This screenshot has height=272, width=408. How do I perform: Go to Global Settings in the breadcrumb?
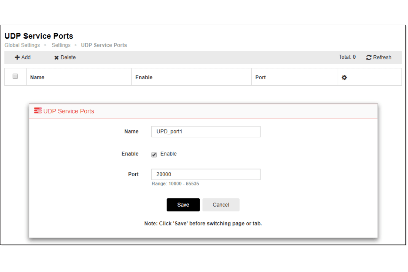point(22,45)
